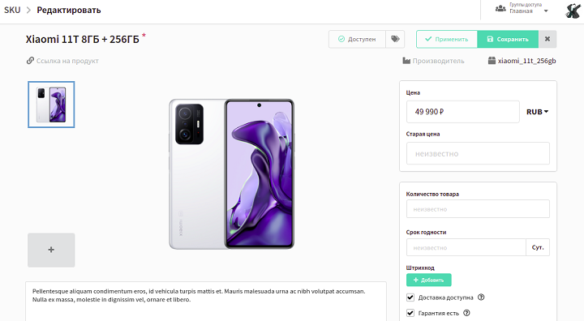
Task: Click the factory icon beside Производитель
Action: point(406,60)
